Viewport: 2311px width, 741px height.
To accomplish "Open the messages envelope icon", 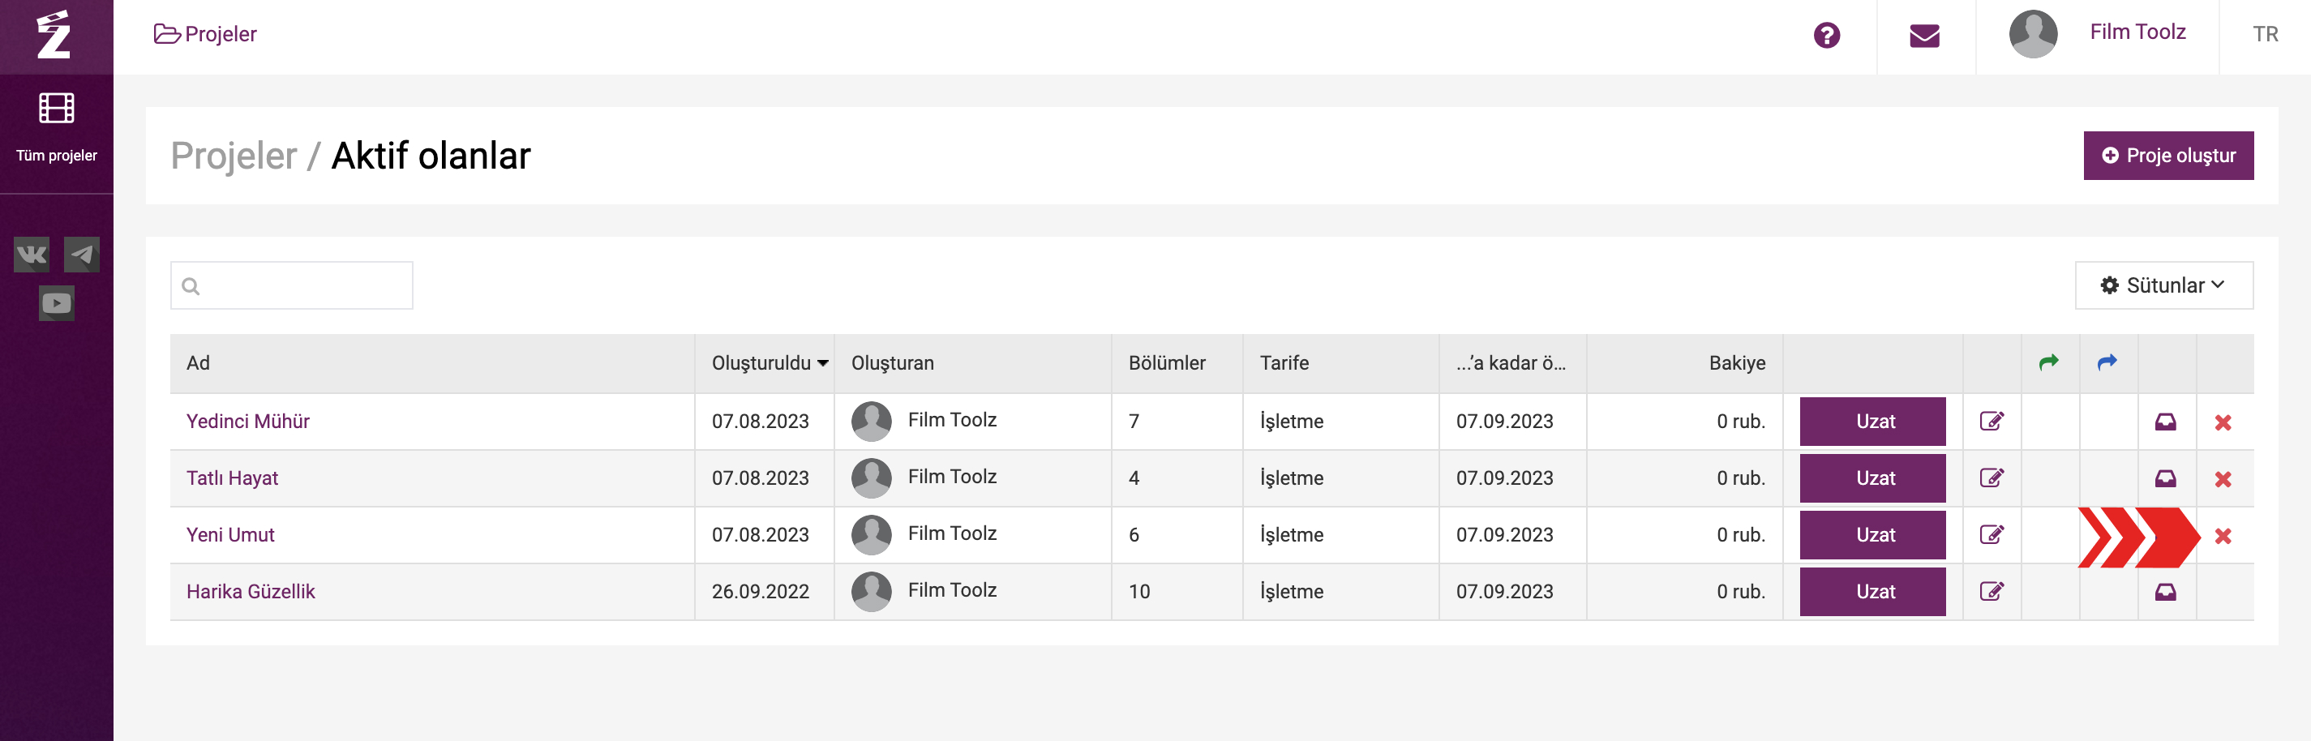I will [x=1924, y=36].
